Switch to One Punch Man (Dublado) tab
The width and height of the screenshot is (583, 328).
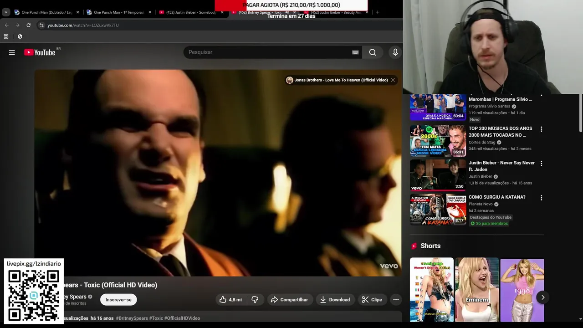pos(47,12)
